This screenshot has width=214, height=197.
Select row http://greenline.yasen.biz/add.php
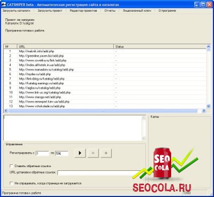105,56
